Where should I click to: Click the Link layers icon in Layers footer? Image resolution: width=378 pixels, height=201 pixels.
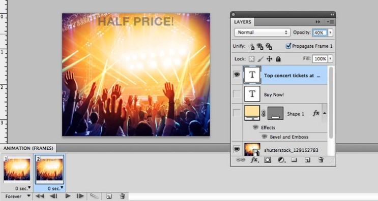coord(240,160)
